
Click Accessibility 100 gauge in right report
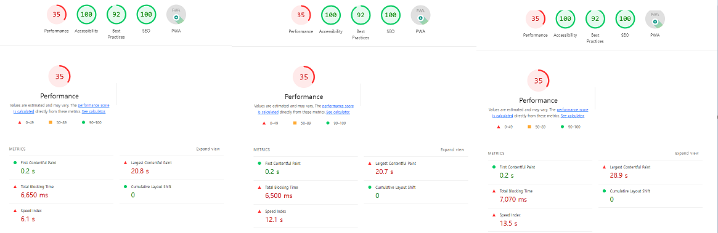pos(565,18)
